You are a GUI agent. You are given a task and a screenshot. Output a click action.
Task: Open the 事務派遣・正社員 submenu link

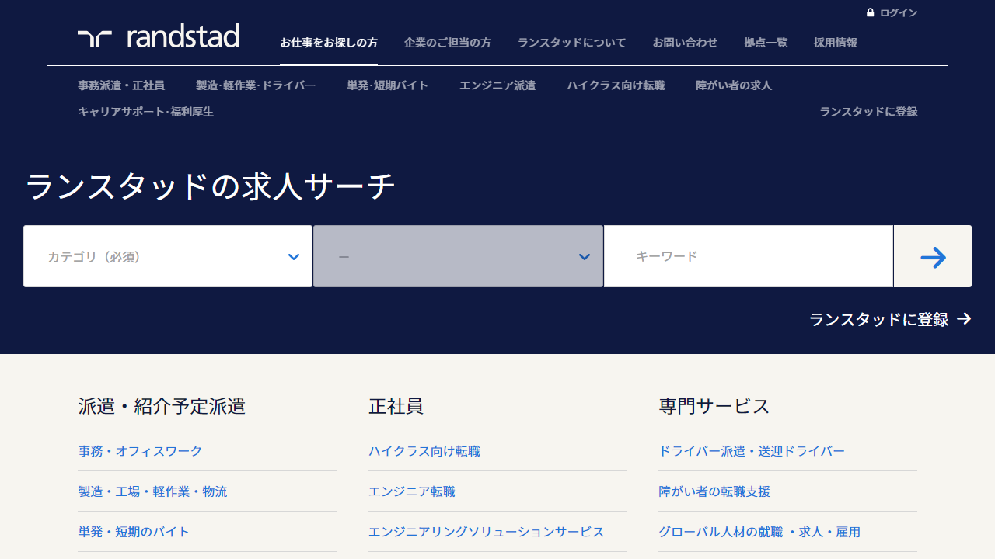[x=121, y=85]
